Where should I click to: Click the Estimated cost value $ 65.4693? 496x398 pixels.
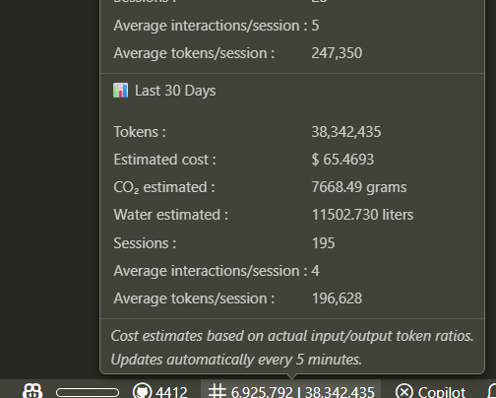coord(342,160)
